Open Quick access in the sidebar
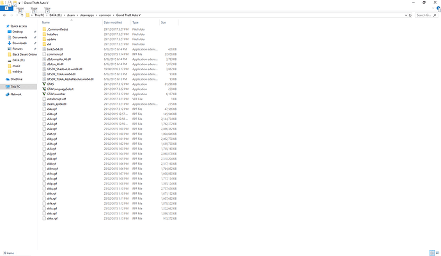441x256 pixels. [x=19, y=26]
